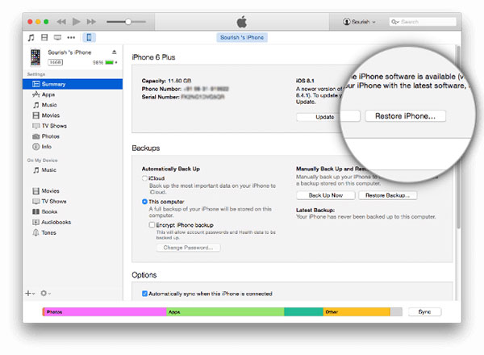484x355 pixels.
Task: Open Music under On My Device
Action: pos(73,170)
